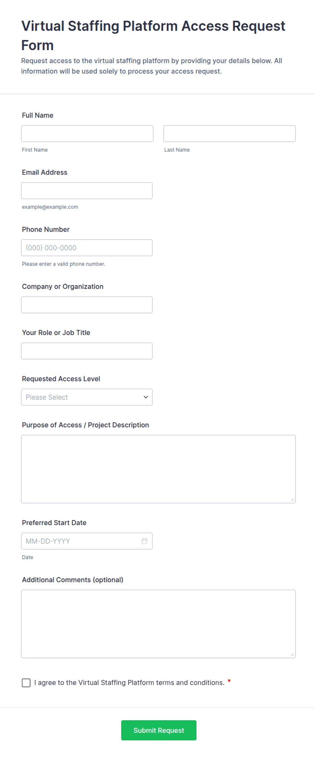Open the calendar icon in Preferred Start Date

pos(145,541)
